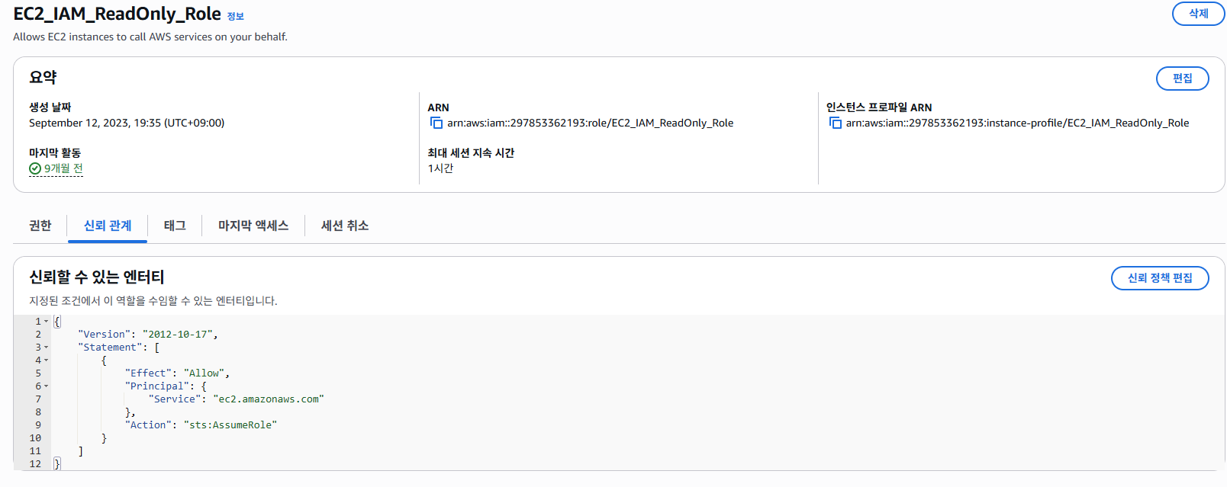Click the "Principal": { code line

166,386
